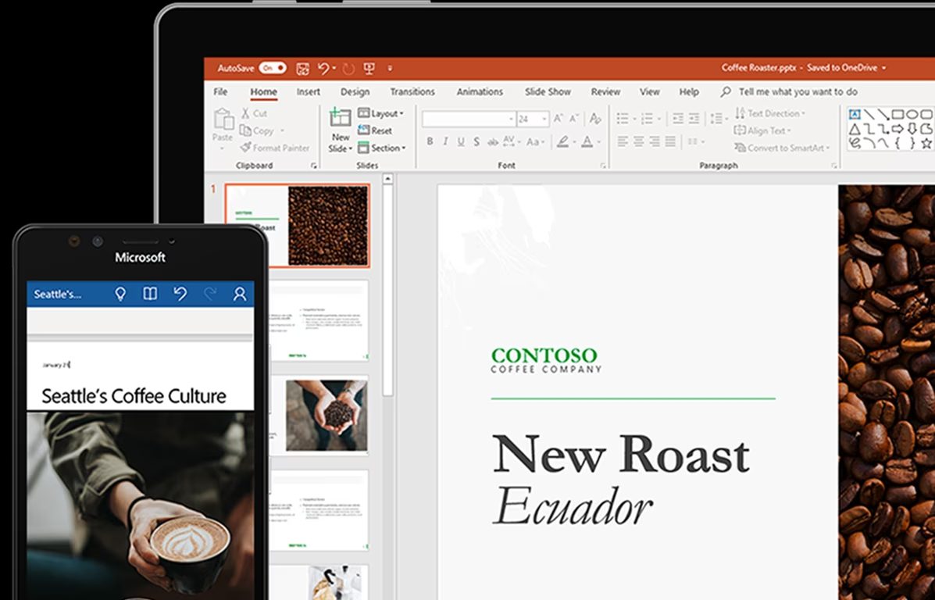Image resolution: width=935 pixels, height=600 pixels.
Task: Open the font size 24 dropdown
Action: tap(544, 120)
